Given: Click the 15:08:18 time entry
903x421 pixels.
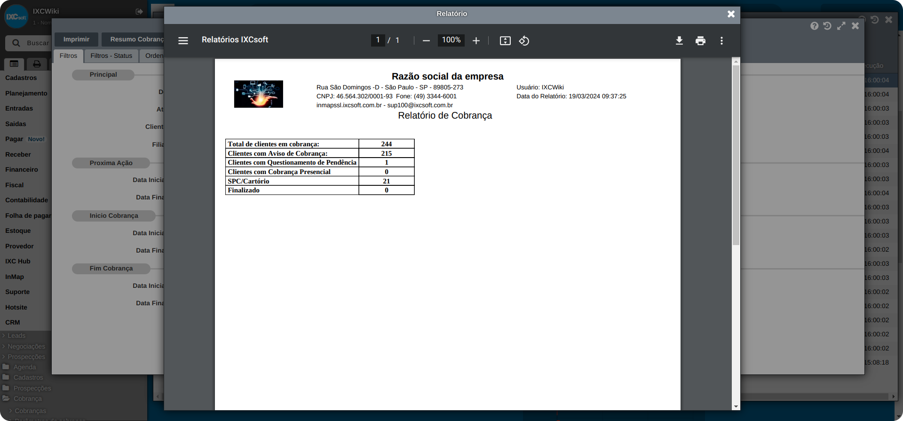Looking at the screenshot, I should point(877,363).
